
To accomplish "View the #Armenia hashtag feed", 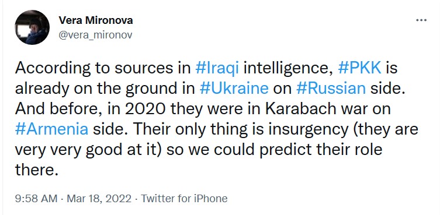I will point(51,129).
